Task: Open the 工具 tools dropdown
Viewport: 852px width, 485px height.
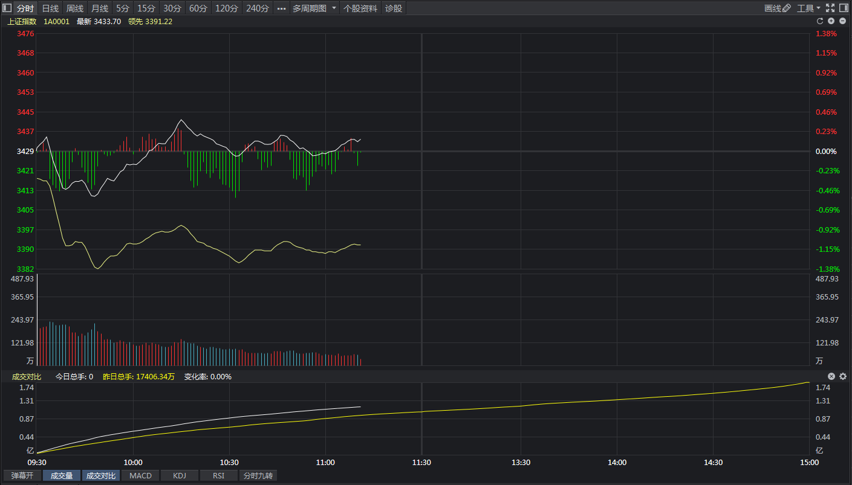Action: coord(808,8)
